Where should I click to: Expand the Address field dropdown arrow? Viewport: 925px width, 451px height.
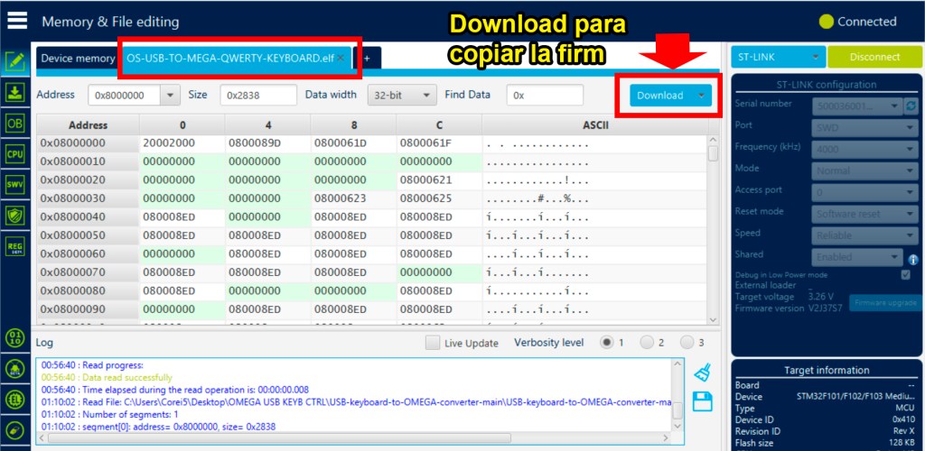pyautogui.click(x=170, y=95)
